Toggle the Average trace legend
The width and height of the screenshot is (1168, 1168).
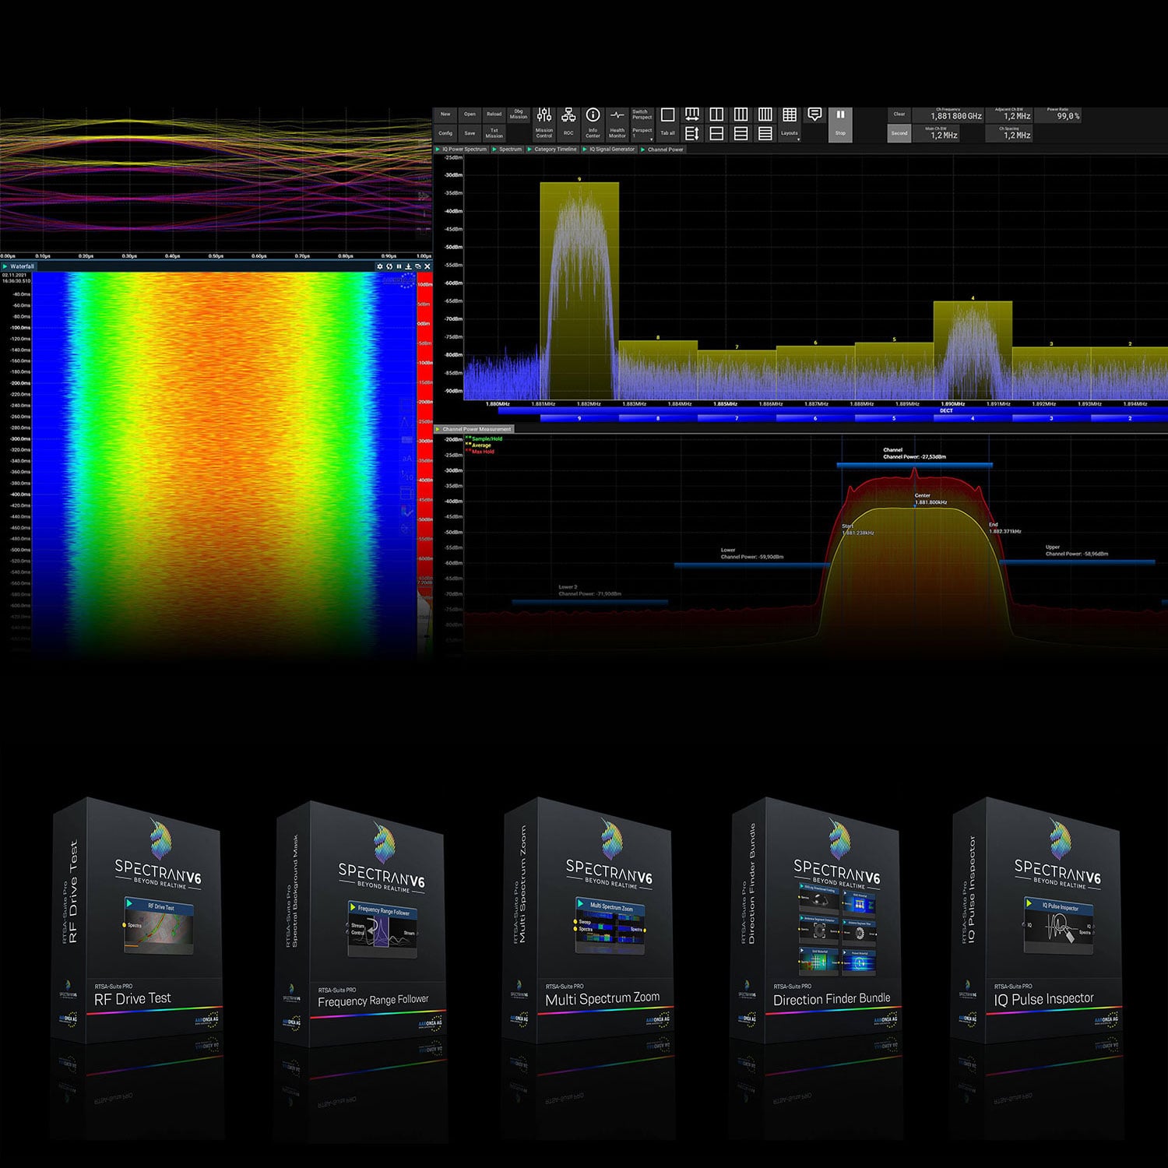[x=481, y=445]
